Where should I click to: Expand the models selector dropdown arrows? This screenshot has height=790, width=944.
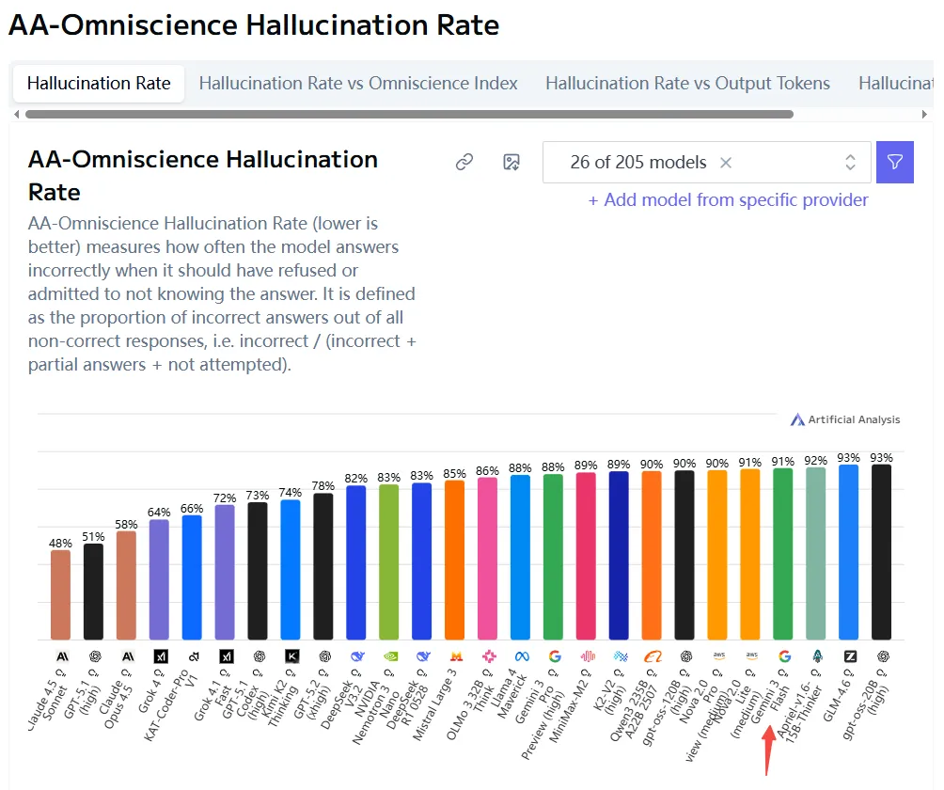click(x=850, y=163)
